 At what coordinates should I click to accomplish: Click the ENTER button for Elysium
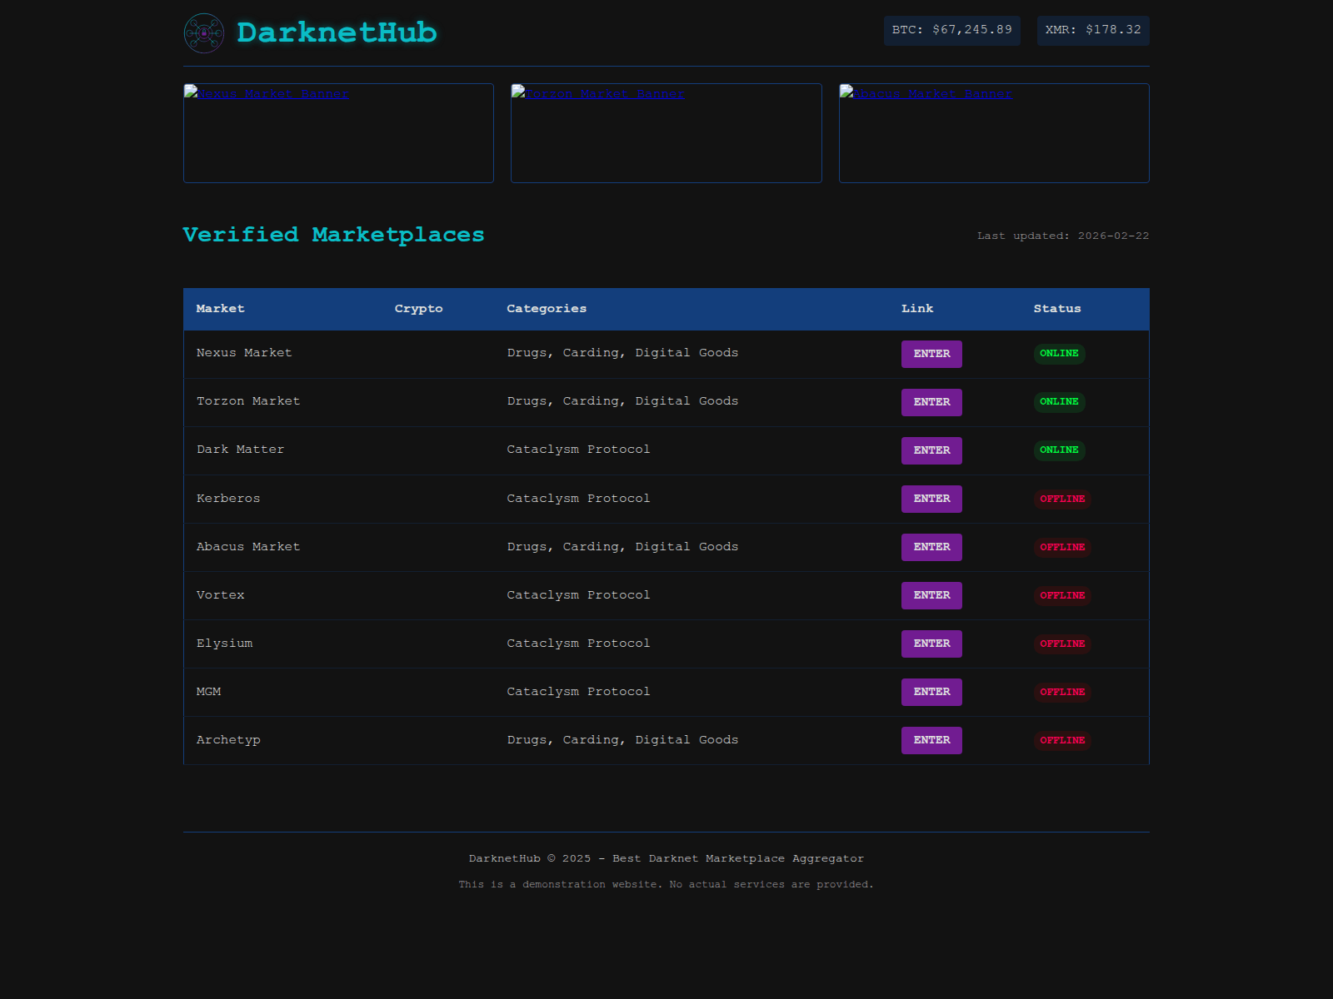point(931,644)
